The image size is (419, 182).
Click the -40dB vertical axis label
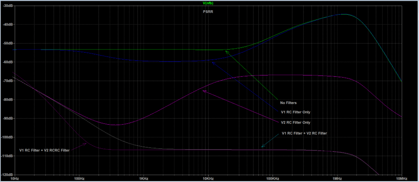(7, 24)
